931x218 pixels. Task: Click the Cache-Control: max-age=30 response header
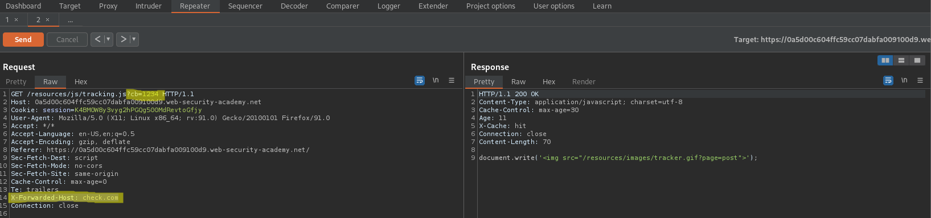(x=528, y=110)
